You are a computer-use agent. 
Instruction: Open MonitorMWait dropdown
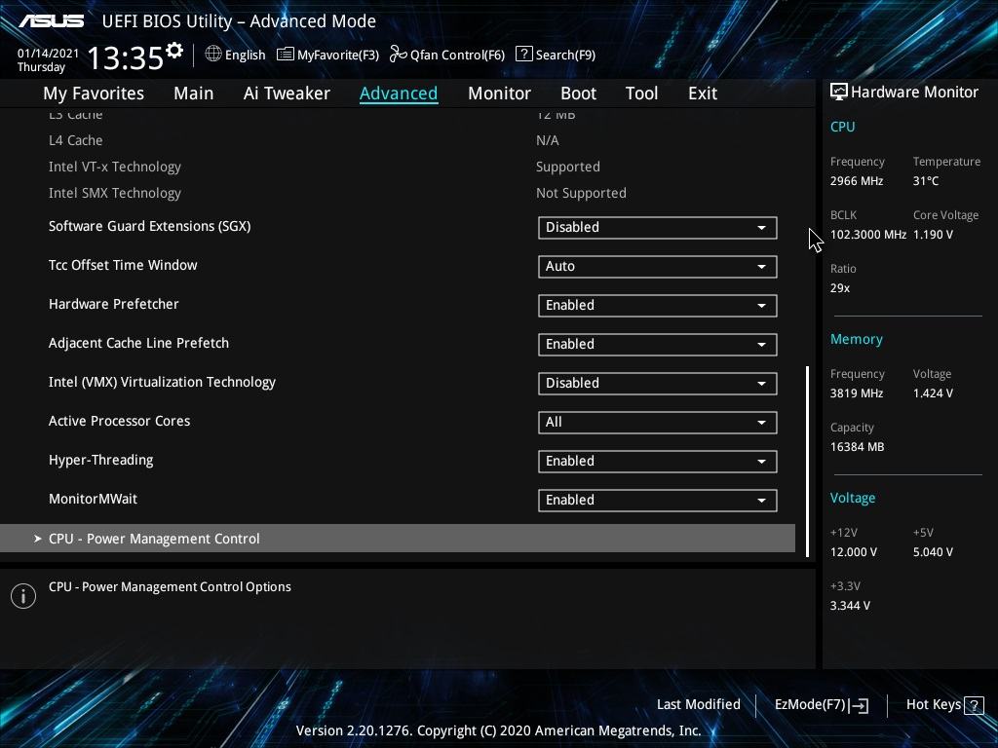pyautogui.click(x=658, y=500)
